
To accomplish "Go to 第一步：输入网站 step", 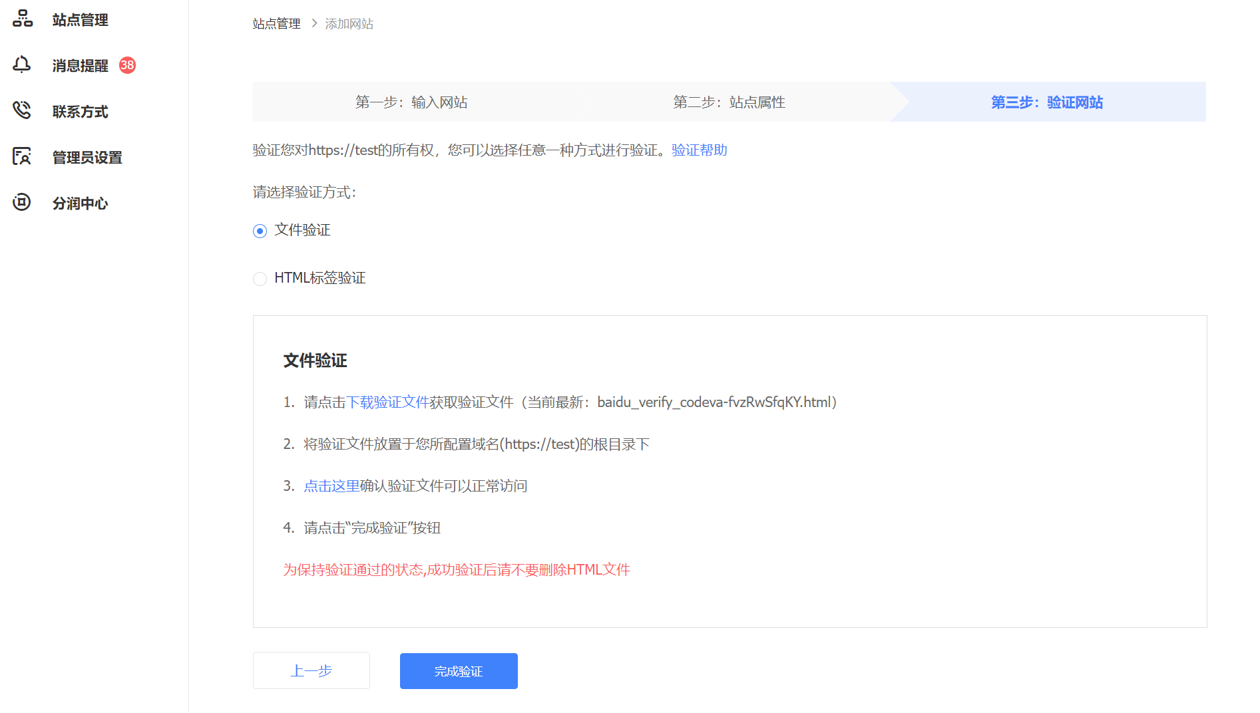I will (x=411, y=102).
